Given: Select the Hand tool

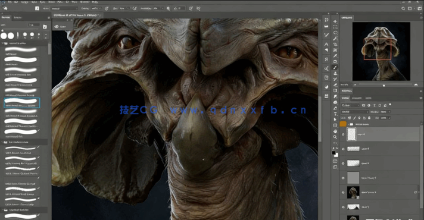Looking at the screenshot, I should click(x=335, y=131).
